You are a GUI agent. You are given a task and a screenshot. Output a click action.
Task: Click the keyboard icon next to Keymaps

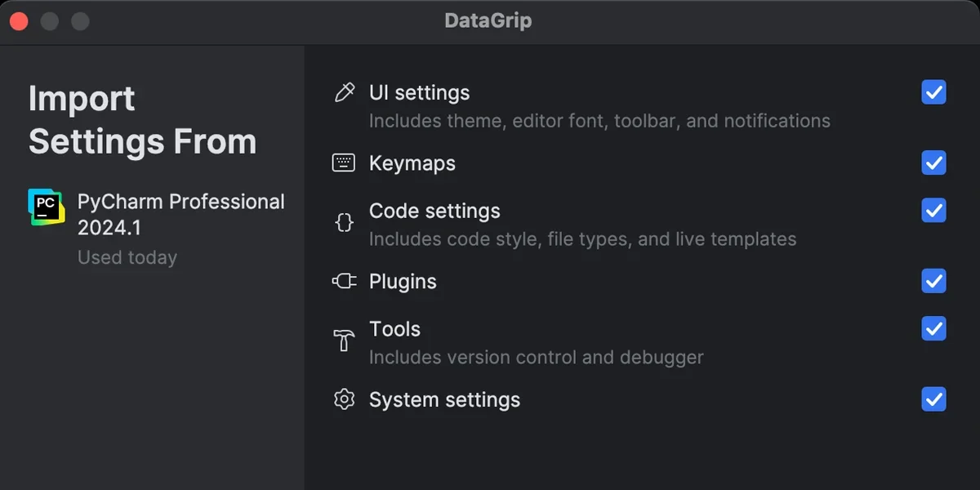(344, 163)
